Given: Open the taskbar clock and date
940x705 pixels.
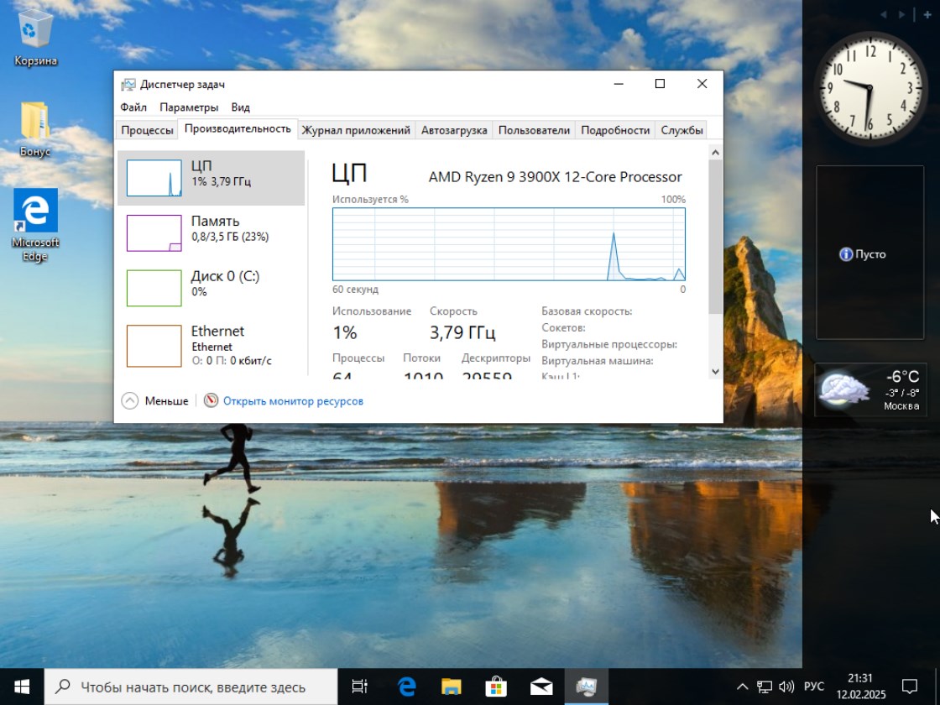Looking at the screenshot, I should coord(861,687).
